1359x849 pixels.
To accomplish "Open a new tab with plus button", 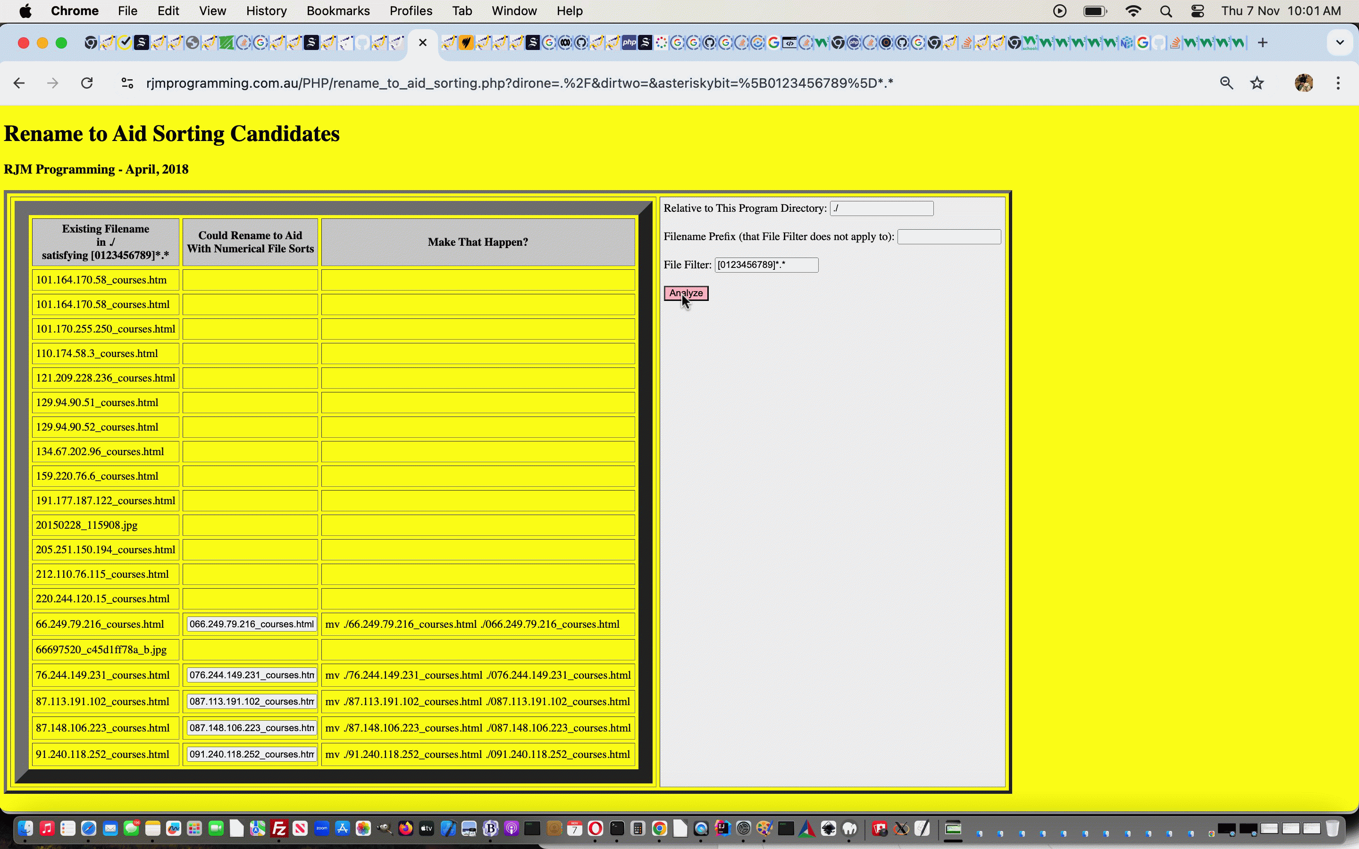I will click(x=1262, y=42).
